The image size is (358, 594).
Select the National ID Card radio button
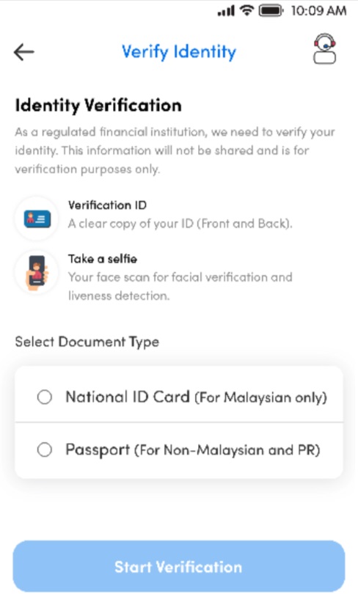tap(45, 397)
